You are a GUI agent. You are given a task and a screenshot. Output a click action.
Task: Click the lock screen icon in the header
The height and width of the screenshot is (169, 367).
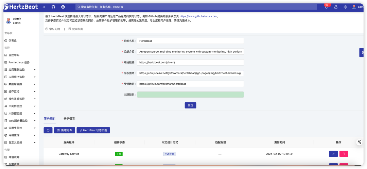[x=336, y=7]
